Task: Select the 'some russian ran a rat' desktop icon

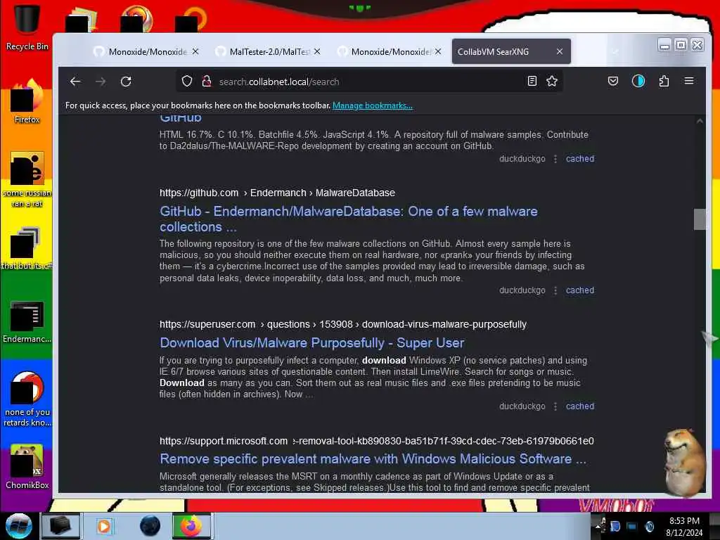Action: pyautogui.click(x=27, y=179)
